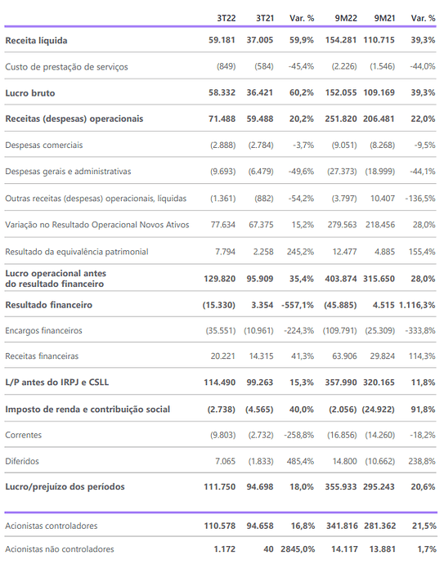Click Variação no Resultado Operacional Novos Ativos

pos(97,225)
